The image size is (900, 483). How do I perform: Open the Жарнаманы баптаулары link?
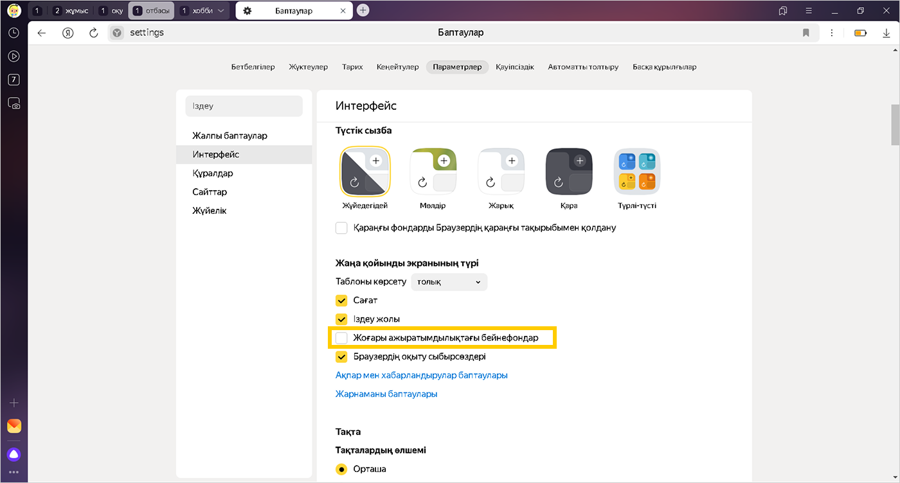[x=386, y=394]
